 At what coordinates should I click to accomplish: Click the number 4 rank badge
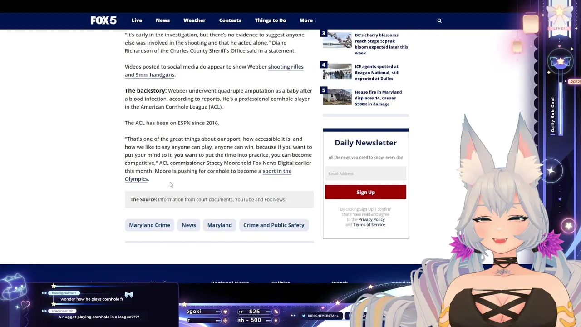coord(323,65)
